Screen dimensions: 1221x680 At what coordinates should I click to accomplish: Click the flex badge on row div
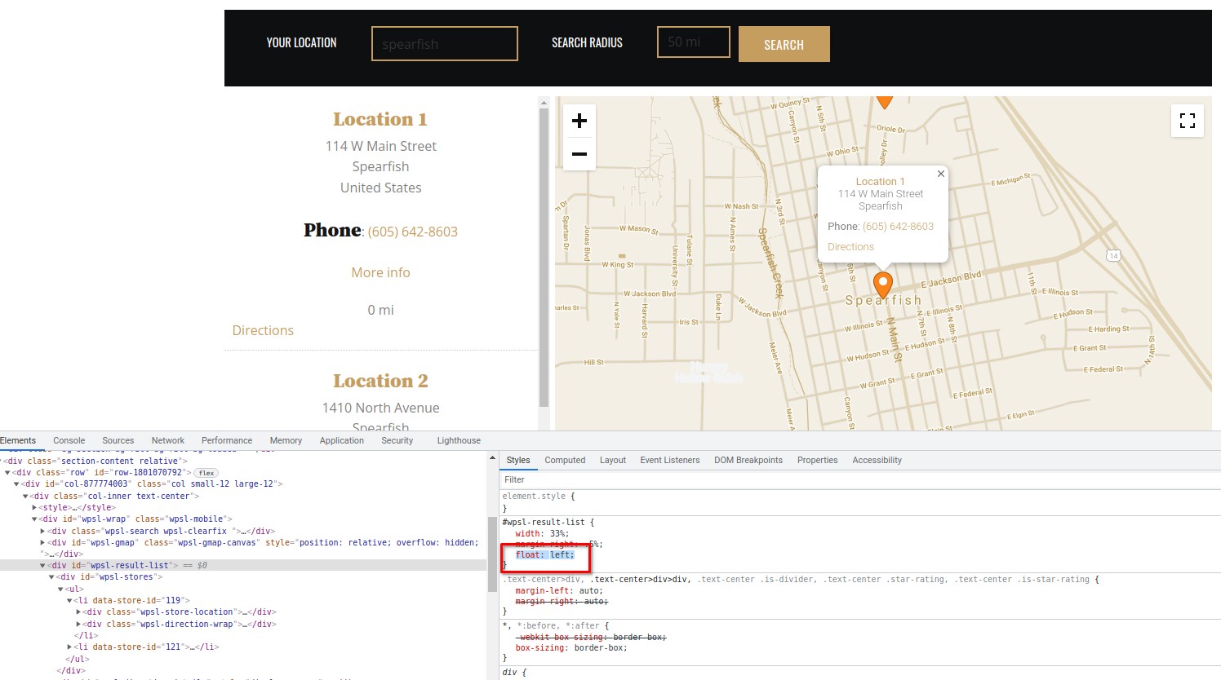206,473
